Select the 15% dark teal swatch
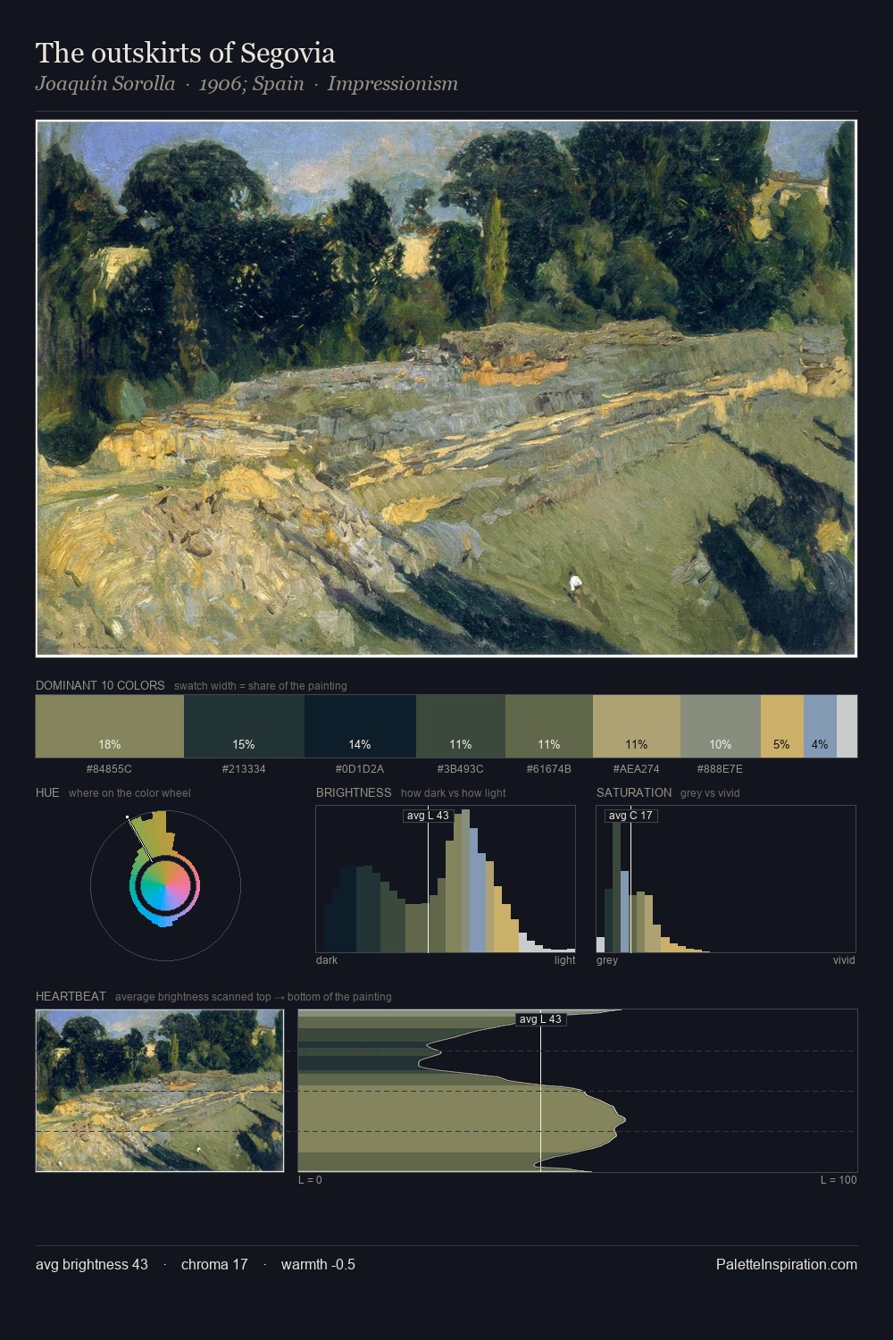 244,726
